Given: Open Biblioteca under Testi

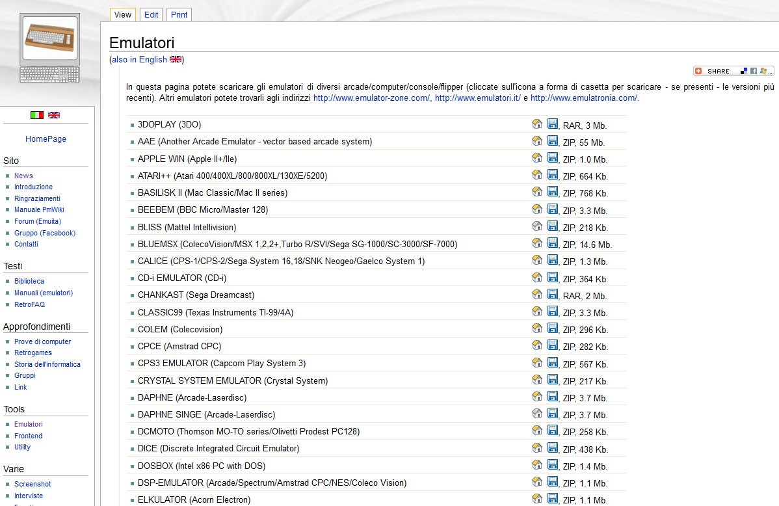Looking at the screenshot, I should coord(29,281).
